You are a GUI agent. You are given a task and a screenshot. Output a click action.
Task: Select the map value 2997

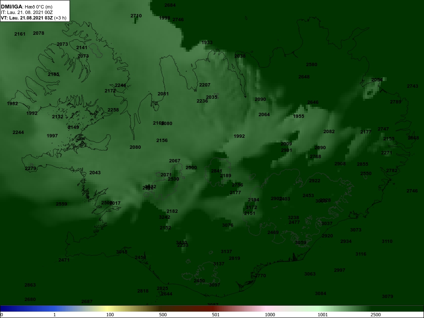pyautogui.click(x=339, y=271)
